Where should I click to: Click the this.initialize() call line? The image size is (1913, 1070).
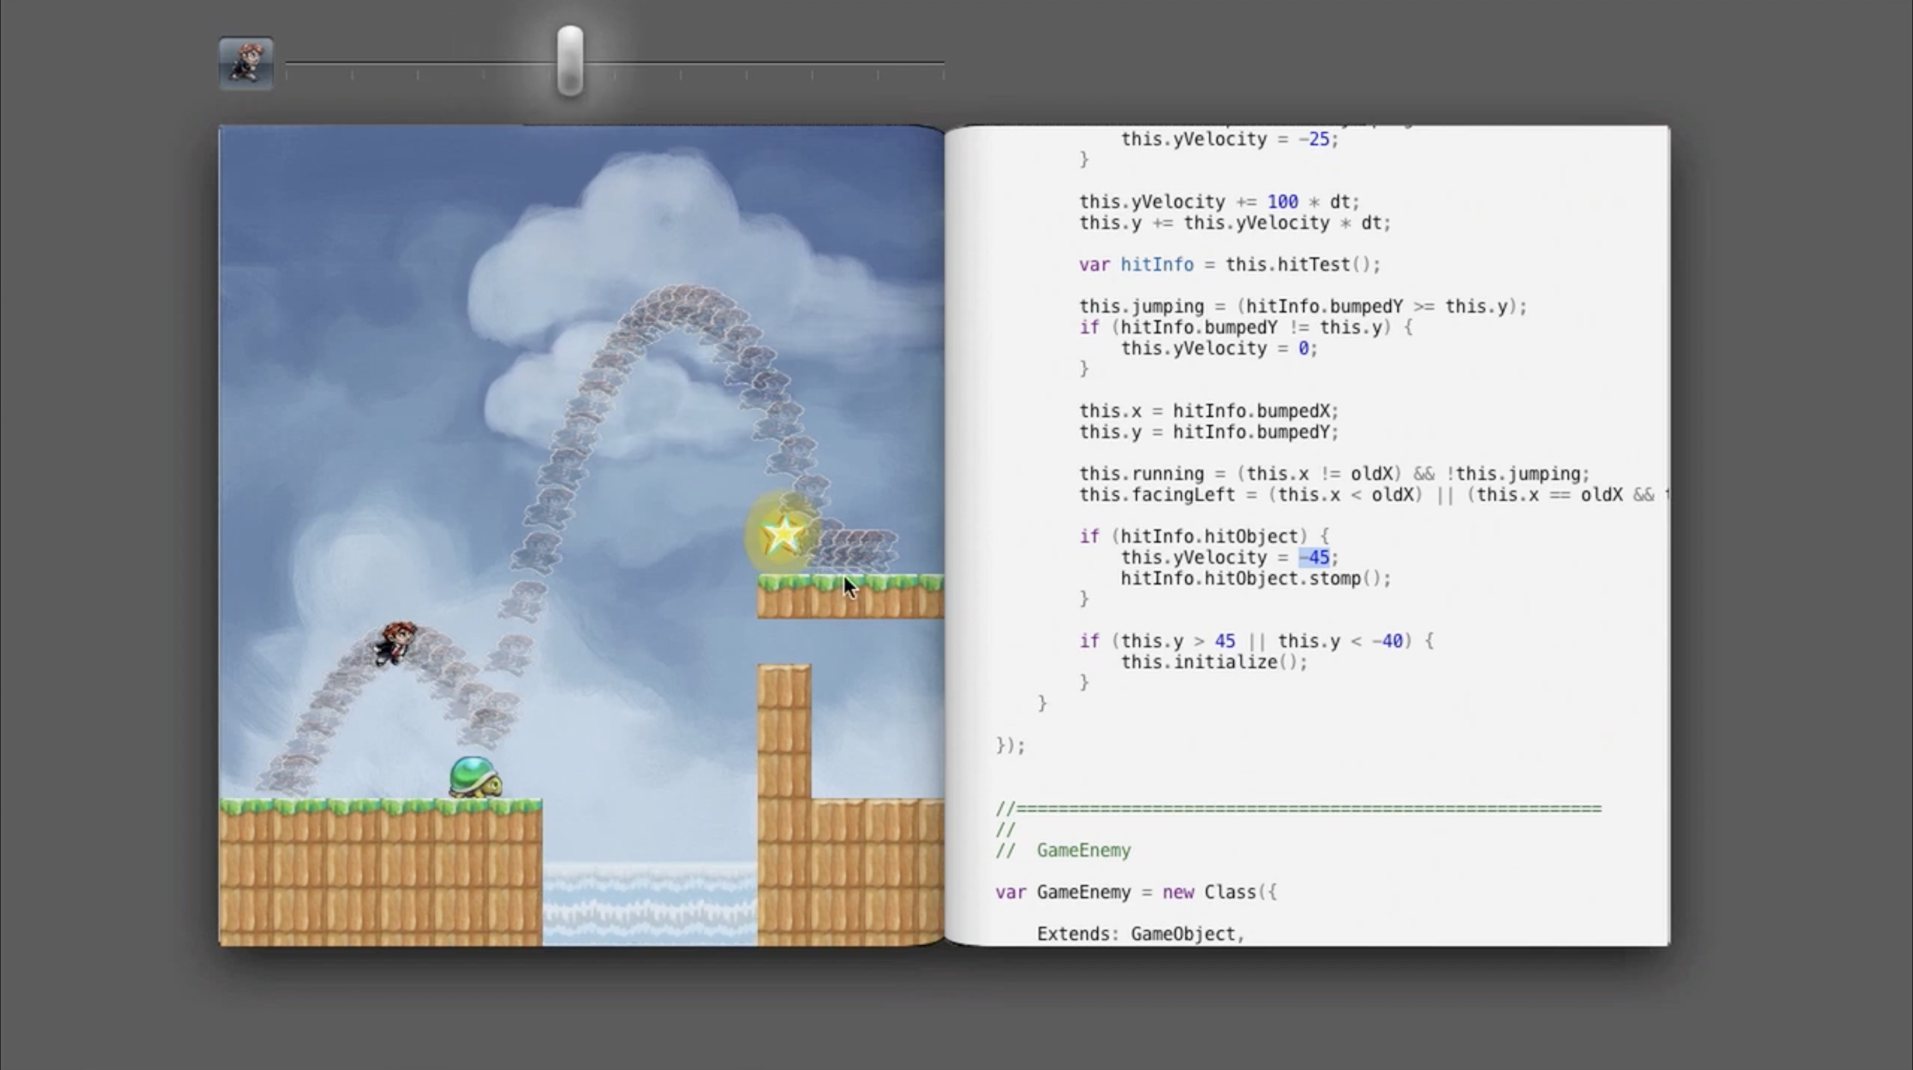coord(1214,662)
